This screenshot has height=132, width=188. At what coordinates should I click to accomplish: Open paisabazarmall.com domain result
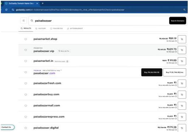47,105
